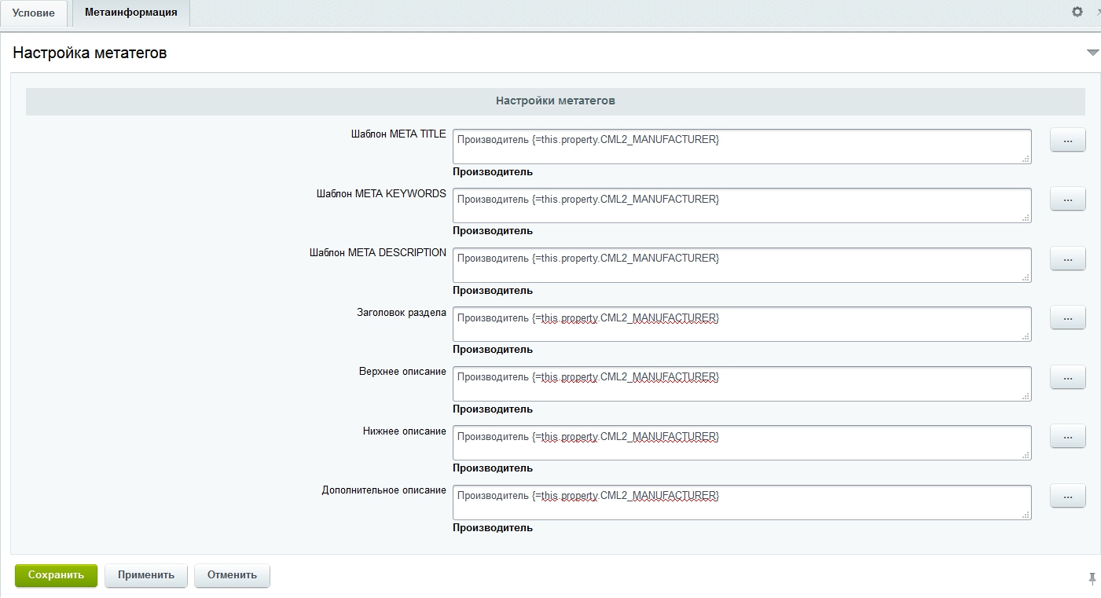Click the Настройки метатегов header bar
Screen dimensions: 1101x598
[556, 101]
